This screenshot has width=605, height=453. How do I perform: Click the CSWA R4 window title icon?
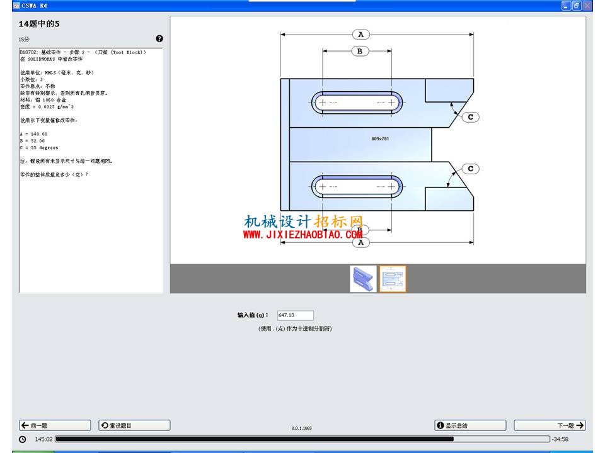coord(16,6)
